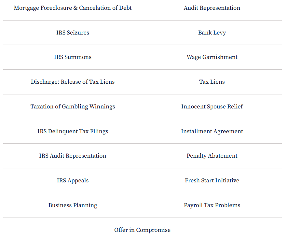Open the Penalty Abatement link
Viewport: 287px width, 240px height.
(212, 156)
